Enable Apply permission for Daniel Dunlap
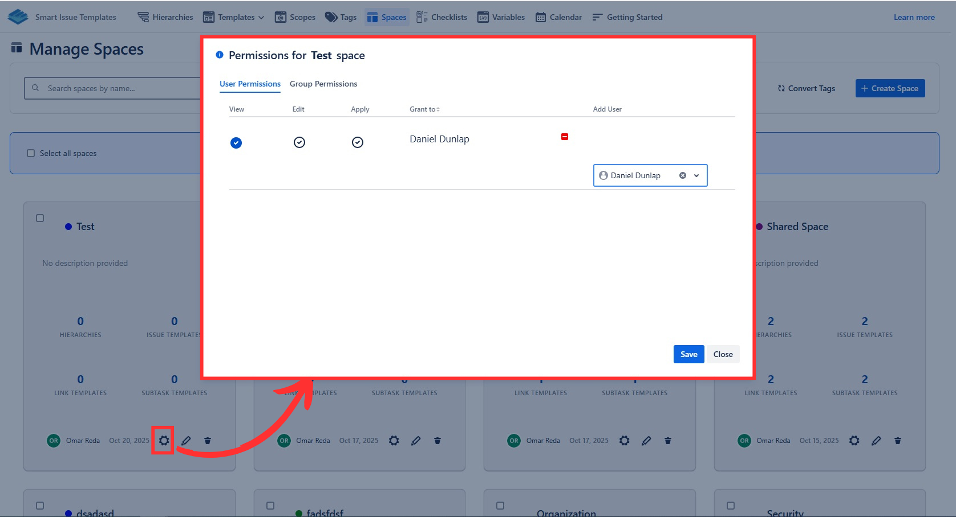 point(358,142)
